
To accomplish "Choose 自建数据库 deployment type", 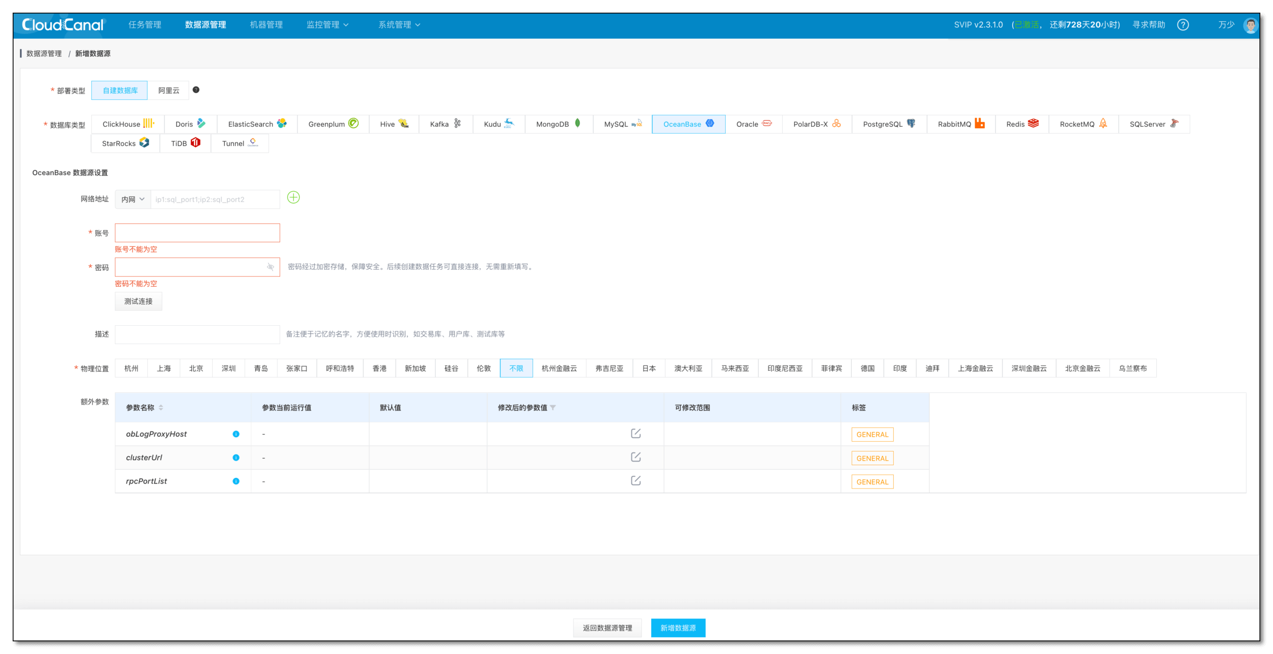I will [x=120, y=90].
